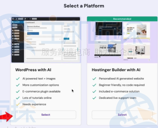This screenshot has height=128, width=158.
Task: Click 'More customization options' feature text
Action: (x=41, y=85)
